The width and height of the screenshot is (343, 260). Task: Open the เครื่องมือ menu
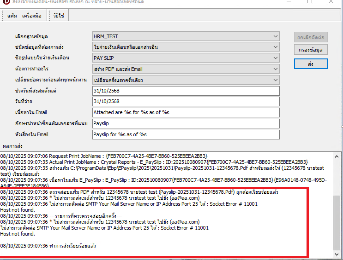tap(31, 16)
